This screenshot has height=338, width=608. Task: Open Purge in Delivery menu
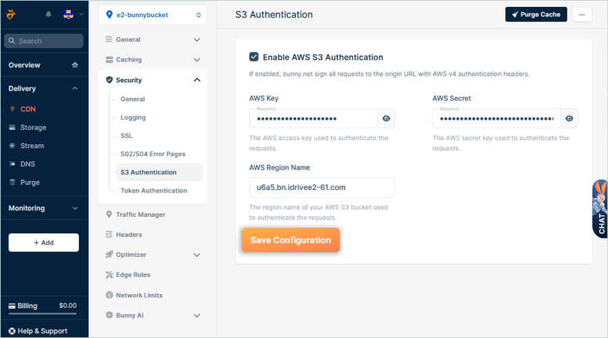pyautogui.click(x=30, y=183)
